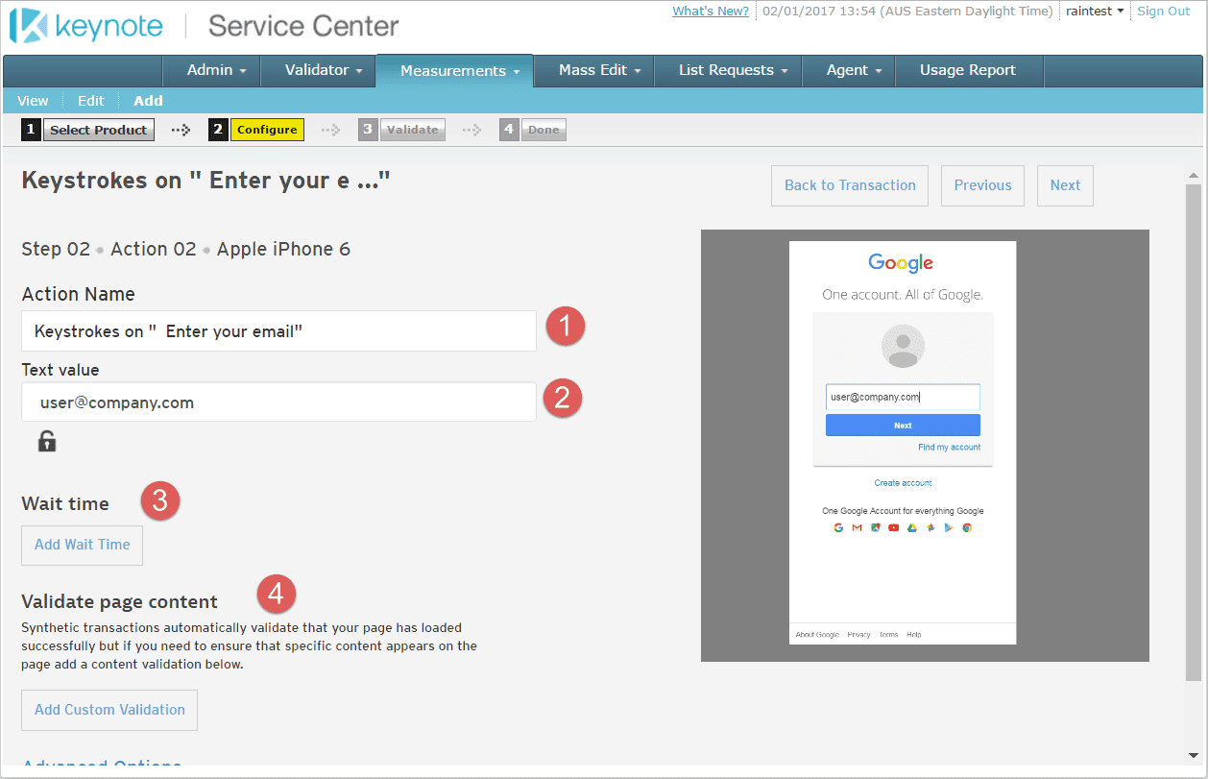1208x779 pixels.
Task: Click Add Custom Validation button
Action: click(x=109, y=710)
